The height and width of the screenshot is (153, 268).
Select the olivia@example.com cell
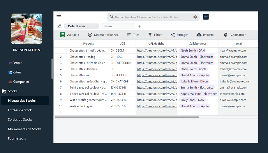click(238, 100)
